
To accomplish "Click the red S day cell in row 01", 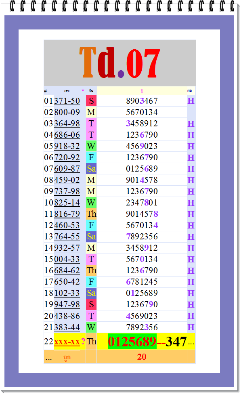I will [91, 101].
